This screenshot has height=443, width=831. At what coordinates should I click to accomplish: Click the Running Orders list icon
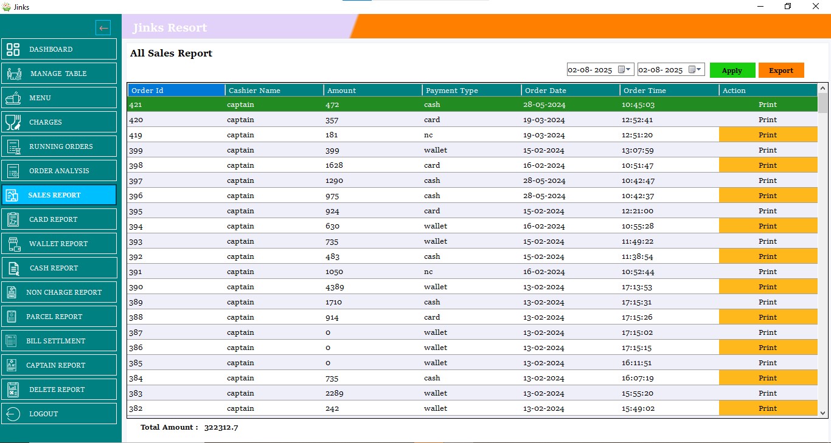tap(14, 146)
